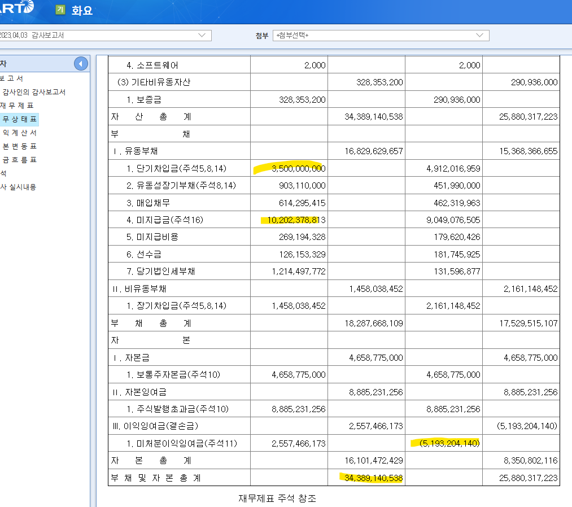
Task: Click the value 18,287,668,109 in 부채총계 row
Action: pos(374,323)
